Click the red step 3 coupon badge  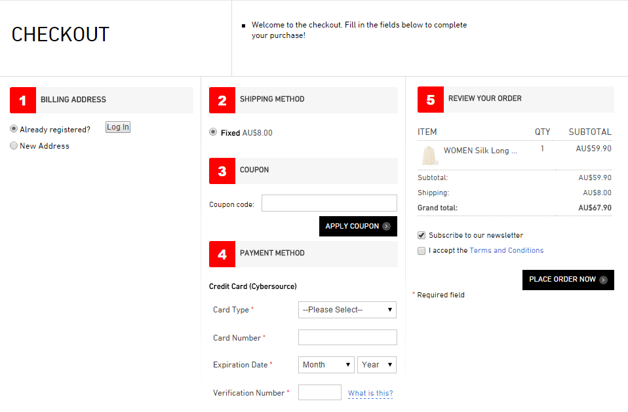point(222,171)
